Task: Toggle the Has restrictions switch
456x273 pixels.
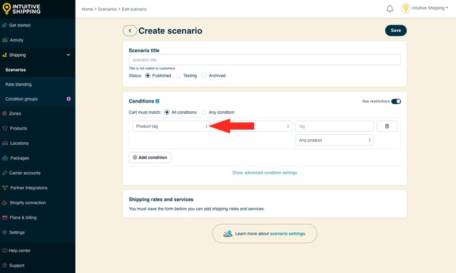Action: coord(396,101)
